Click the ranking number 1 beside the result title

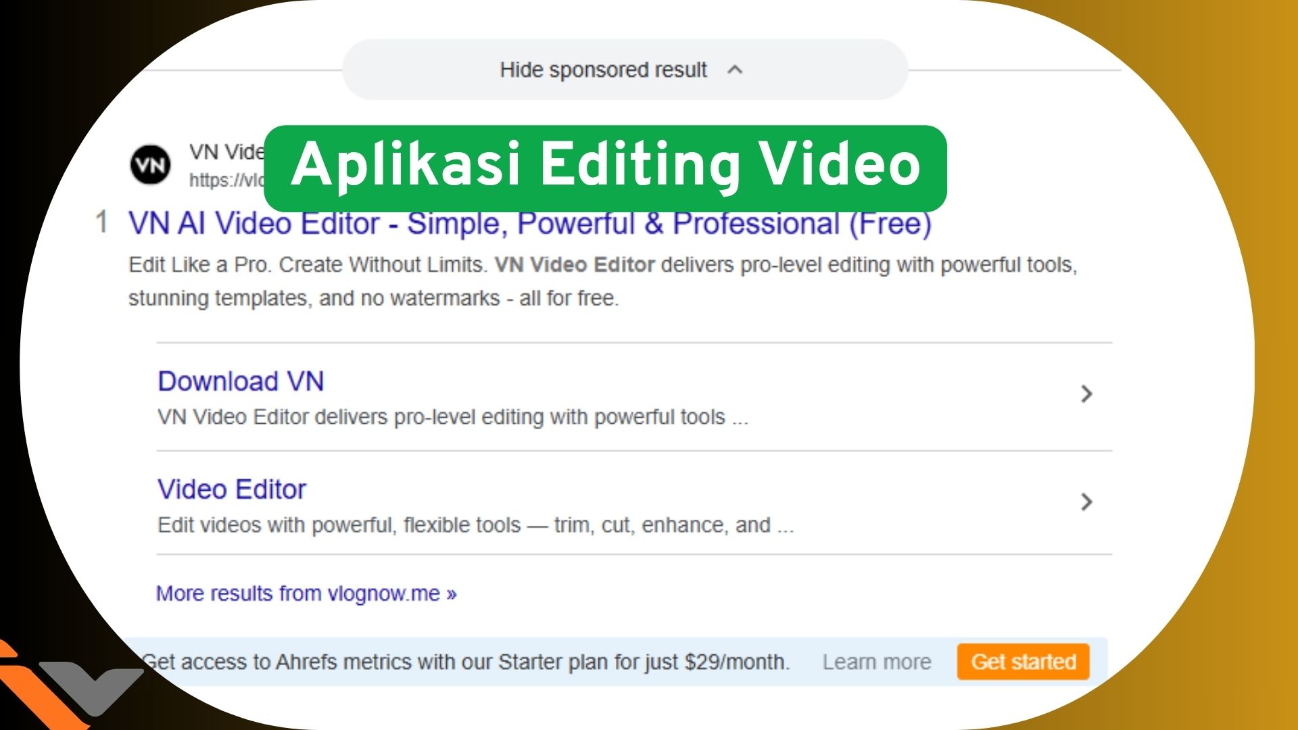pos(101,223)
